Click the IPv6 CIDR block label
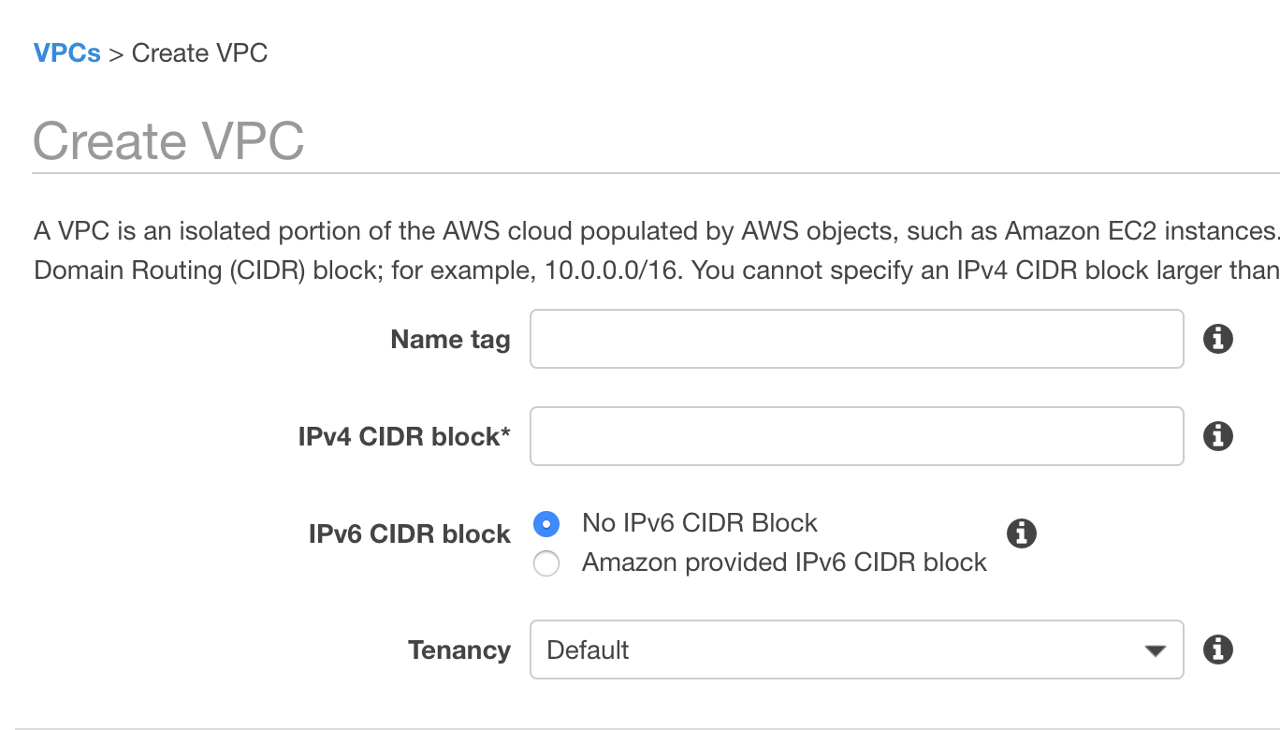 pyautogui.click(x=410, y=533)
